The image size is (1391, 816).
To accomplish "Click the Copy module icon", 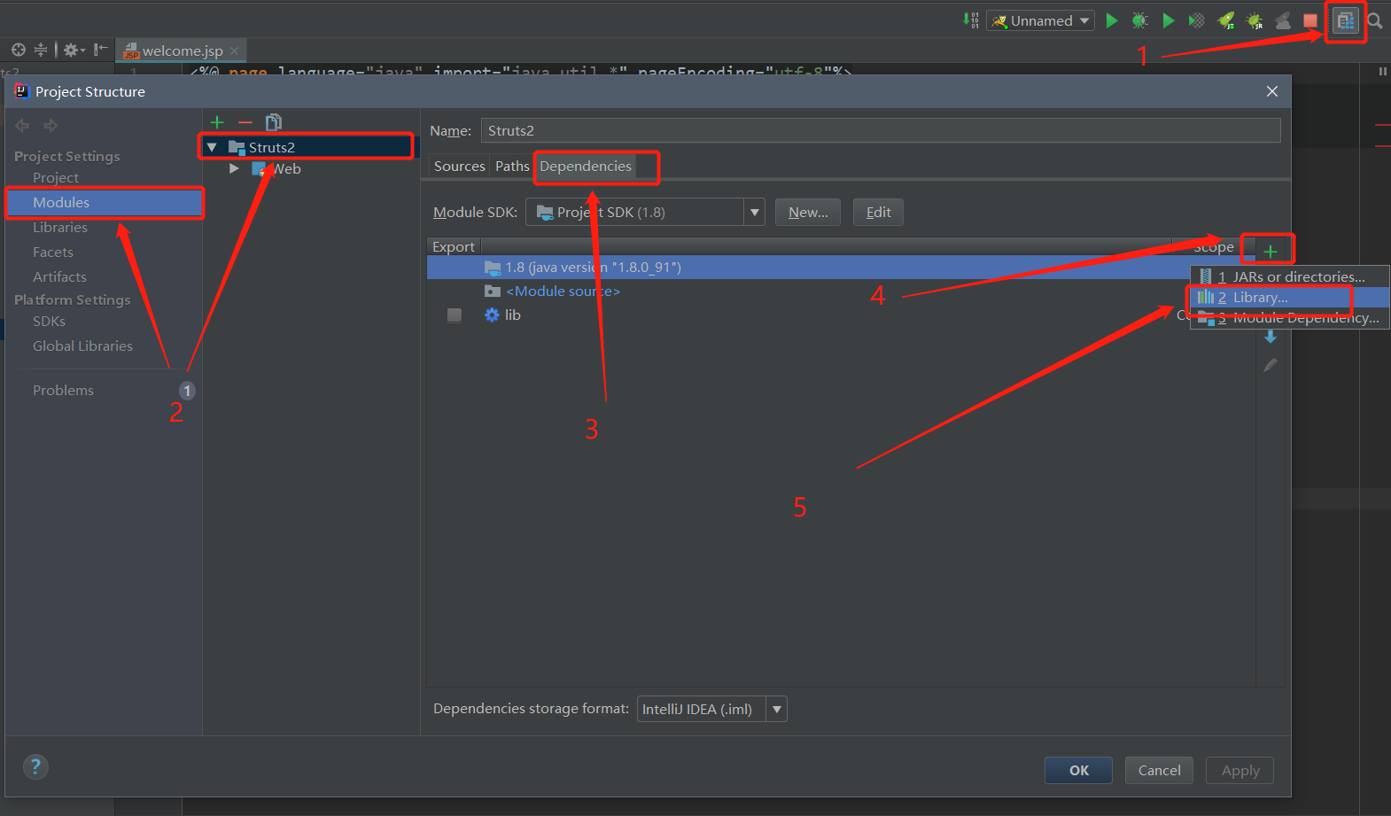I will pyautogui.click(x=274, y=122).
